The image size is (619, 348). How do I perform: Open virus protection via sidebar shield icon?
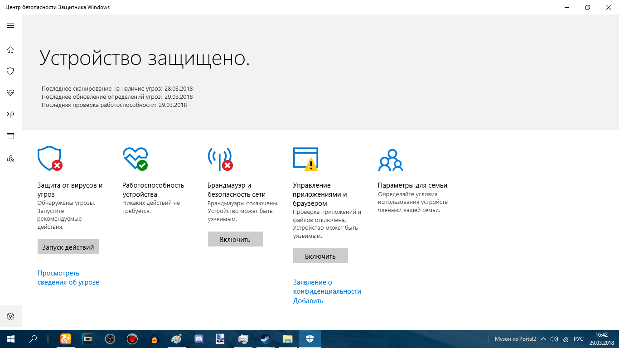tap(10, 71)
